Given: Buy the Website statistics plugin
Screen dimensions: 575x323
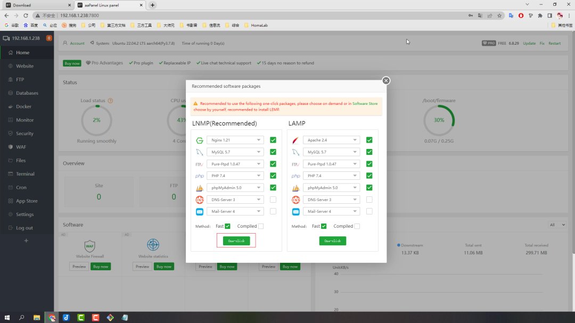Looking at the screenshot, I should pos(164,267).
